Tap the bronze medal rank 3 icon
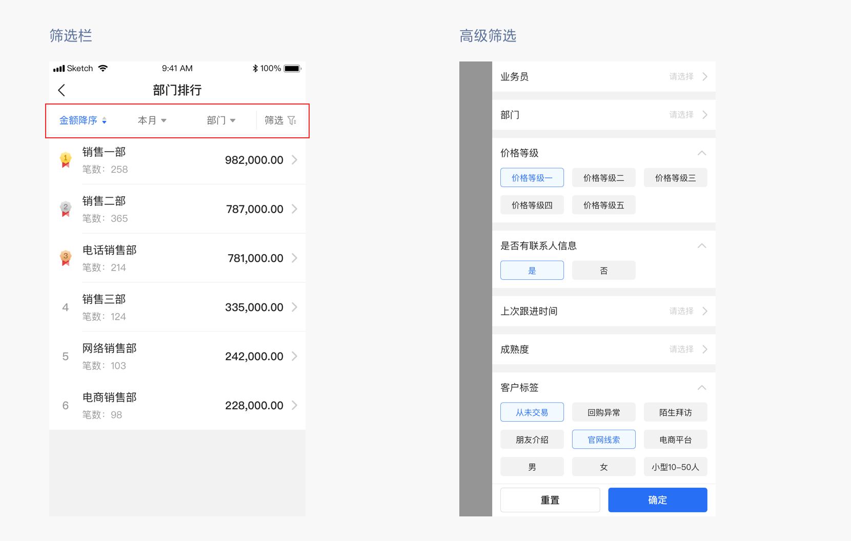The width and height of the screenshot is (851, 541). (66, 258)
